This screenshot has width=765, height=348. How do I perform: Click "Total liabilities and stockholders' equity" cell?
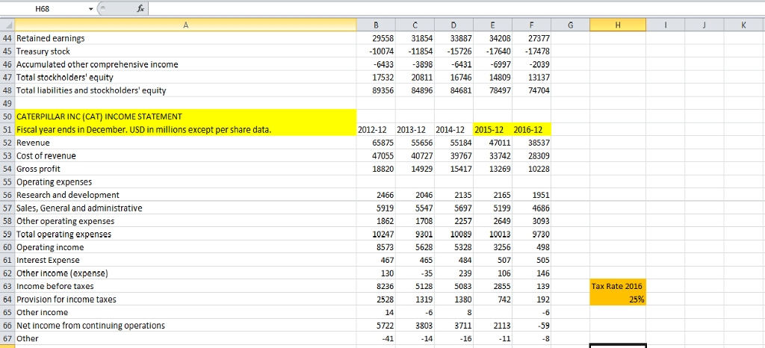coord(185,90)
